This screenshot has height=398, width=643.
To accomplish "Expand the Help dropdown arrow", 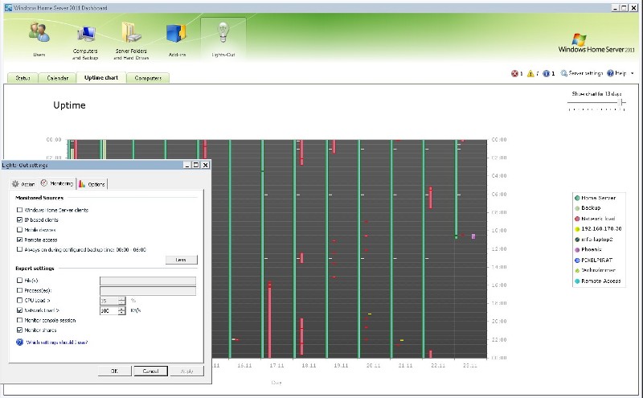I will pos(633,73).
